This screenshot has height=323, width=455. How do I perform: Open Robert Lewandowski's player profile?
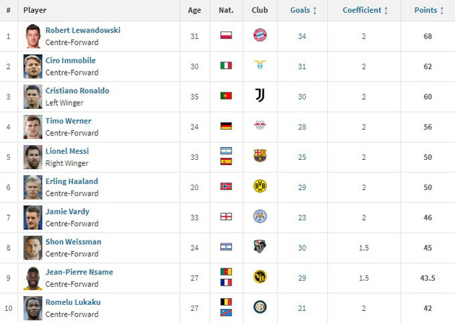click(x=83, y=30)
